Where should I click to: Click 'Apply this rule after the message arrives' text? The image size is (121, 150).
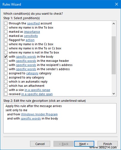34,106
